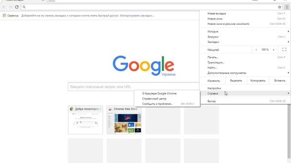Click the browser back arrow
Viewport: 291px width, 163px height.
coord(4,7)
